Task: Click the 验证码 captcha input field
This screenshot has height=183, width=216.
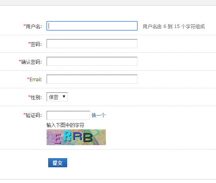Action: (x=68, y=115)
